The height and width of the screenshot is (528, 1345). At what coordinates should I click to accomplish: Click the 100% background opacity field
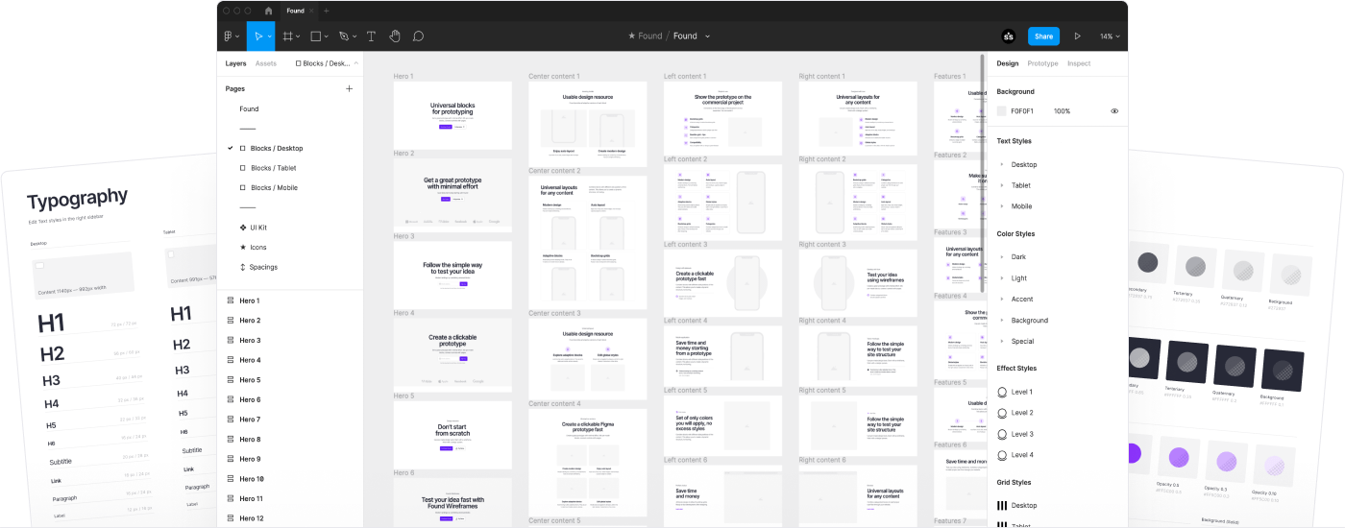pos(1062,111)
